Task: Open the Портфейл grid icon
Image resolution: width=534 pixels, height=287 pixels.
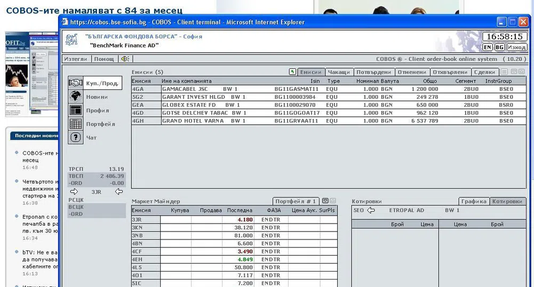Action: coord(75,124)
